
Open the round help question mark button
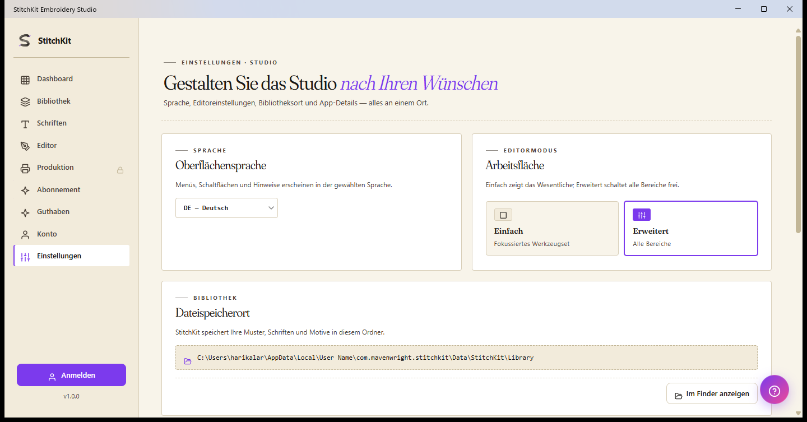click(x=774, y=390)
